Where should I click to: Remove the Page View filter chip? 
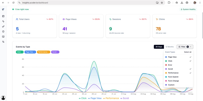pyautogui.click(x=35, y=52)
